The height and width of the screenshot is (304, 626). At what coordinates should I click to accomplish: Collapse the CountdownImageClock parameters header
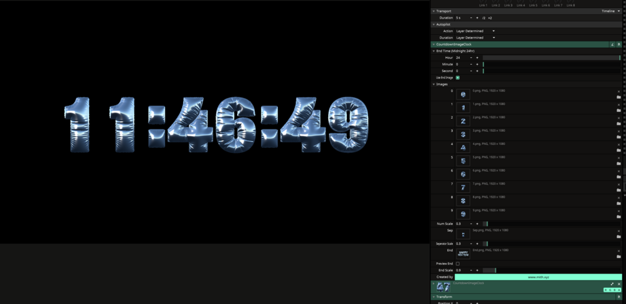434,45
